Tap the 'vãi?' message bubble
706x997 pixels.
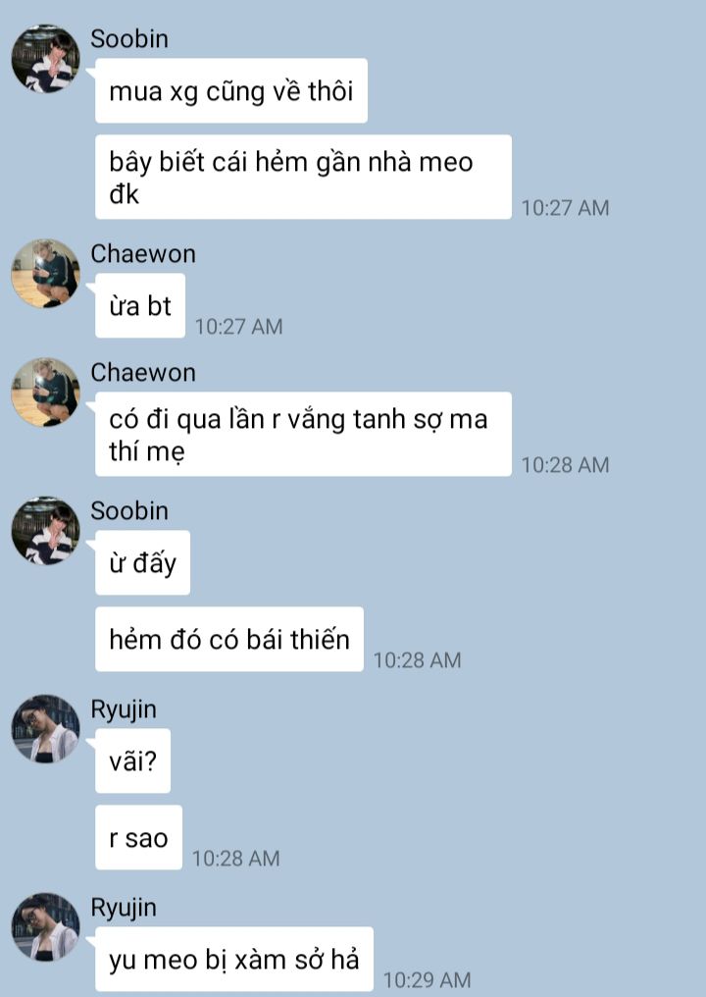(132, 761)
